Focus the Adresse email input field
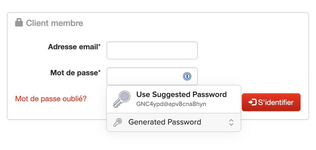This screenshot has width=316, height=150. tap(152, 50)
